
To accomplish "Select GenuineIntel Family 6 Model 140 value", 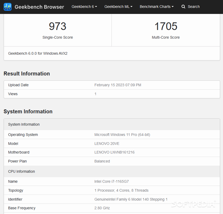I will 131,199.
